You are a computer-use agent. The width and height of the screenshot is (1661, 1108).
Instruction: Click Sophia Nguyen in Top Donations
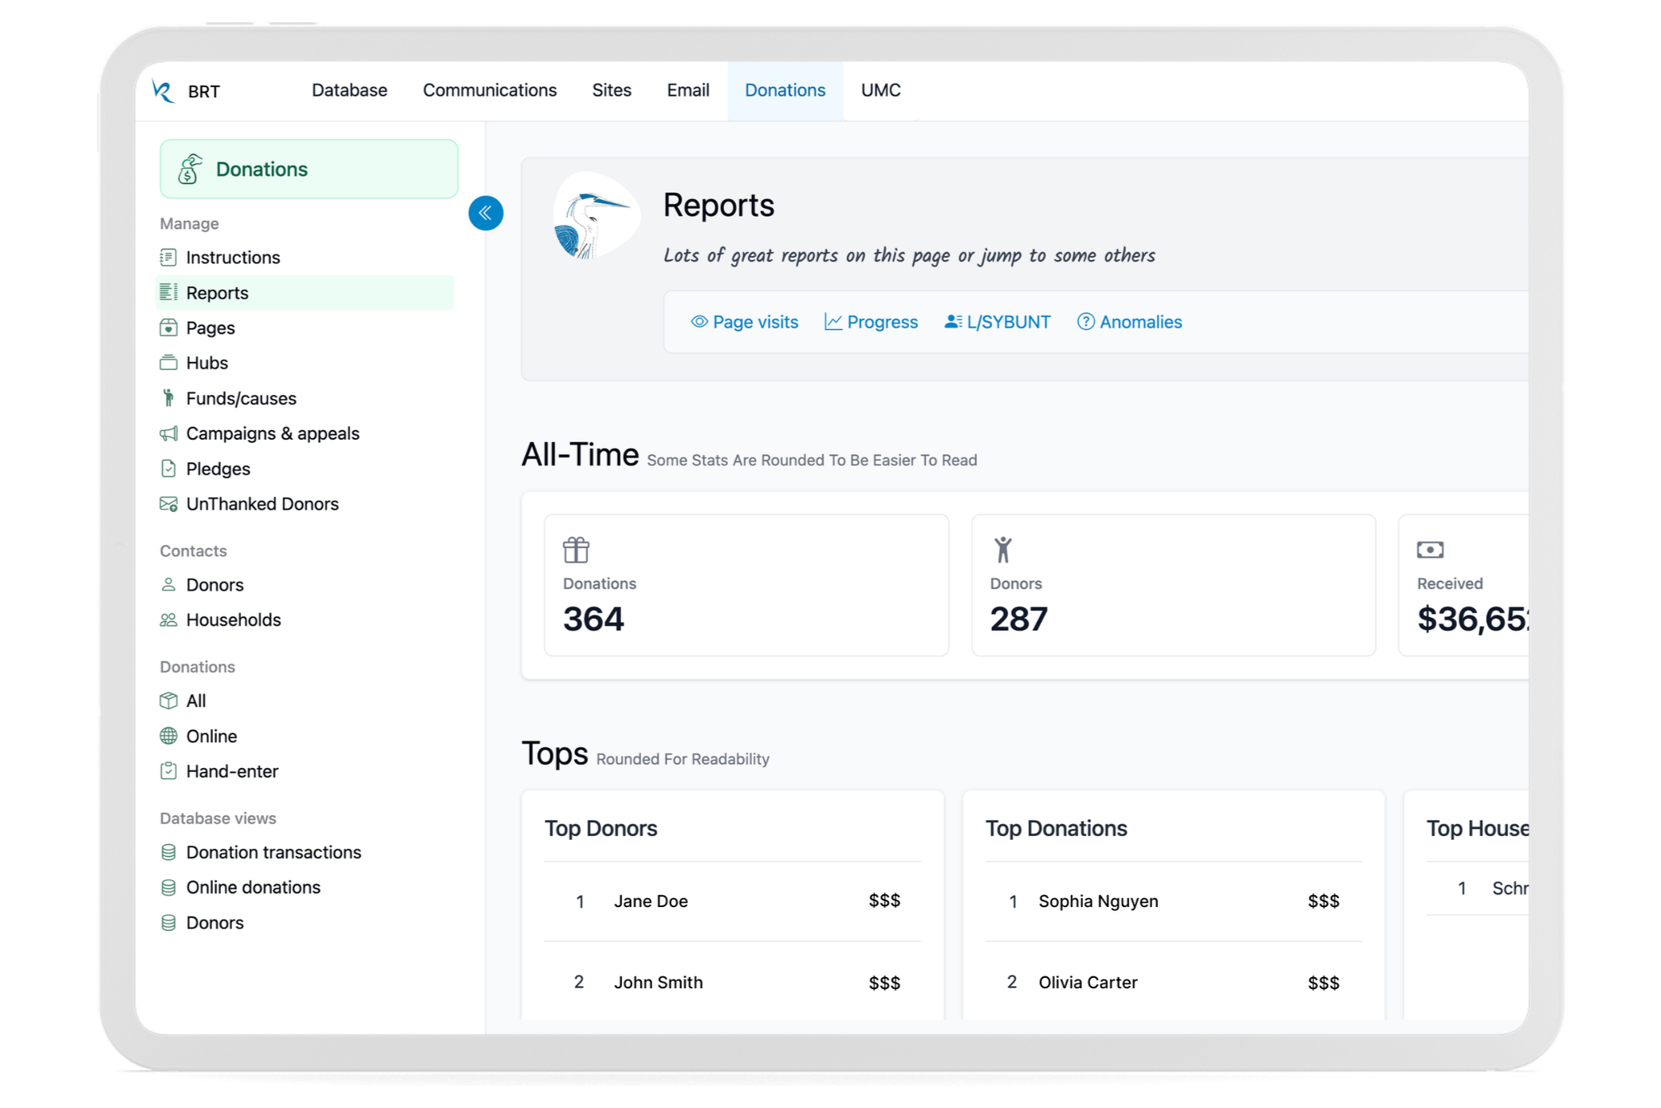[1098, 901]
